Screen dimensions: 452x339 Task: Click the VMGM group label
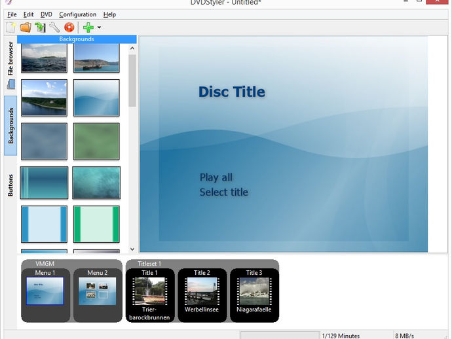coord(45,264)
